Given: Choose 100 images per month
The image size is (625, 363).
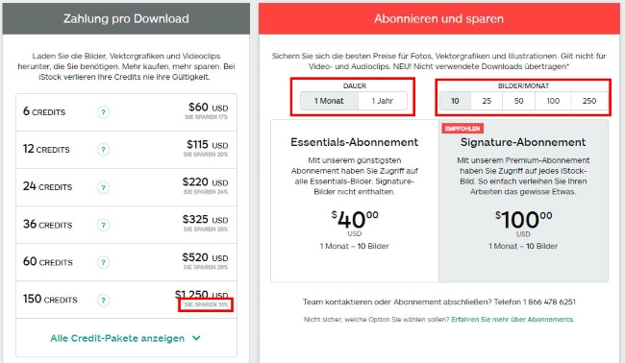Looking at the screenshot, I should pyautogui.click(x=553, y=101).
